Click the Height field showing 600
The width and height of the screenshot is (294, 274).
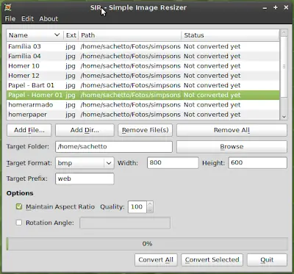point(257,163)
